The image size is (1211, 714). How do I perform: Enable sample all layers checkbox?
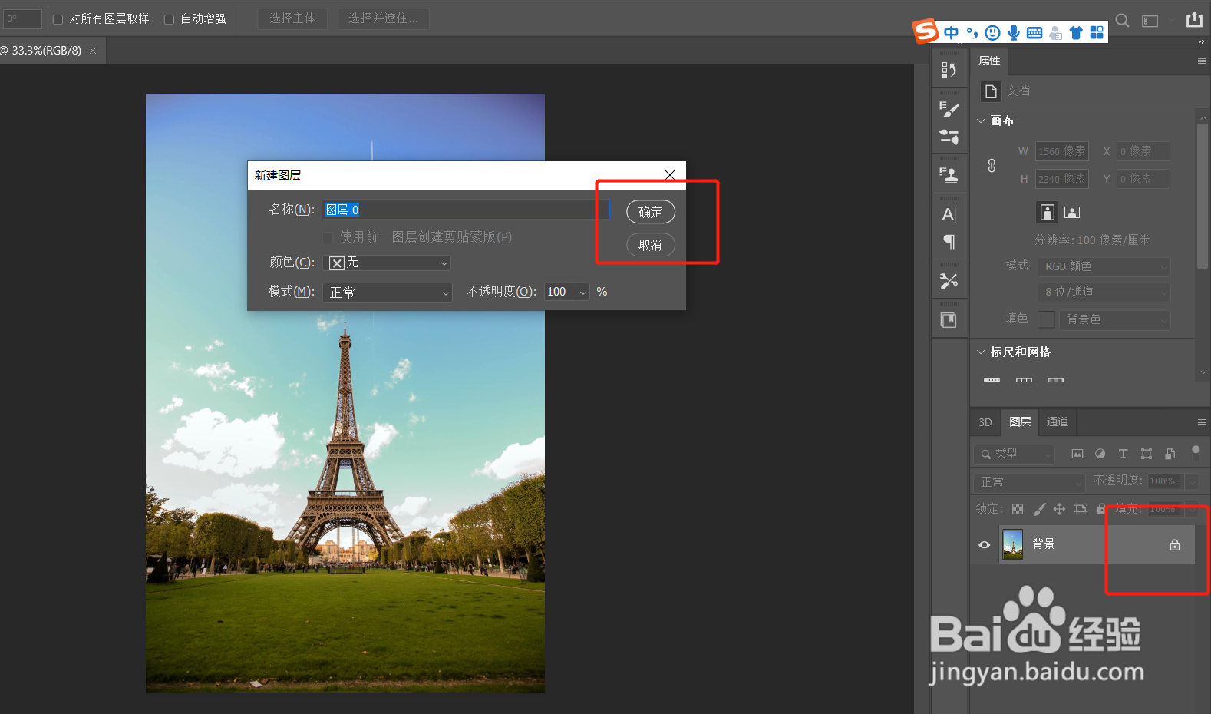pyautogui.click(x=58, y=19)
